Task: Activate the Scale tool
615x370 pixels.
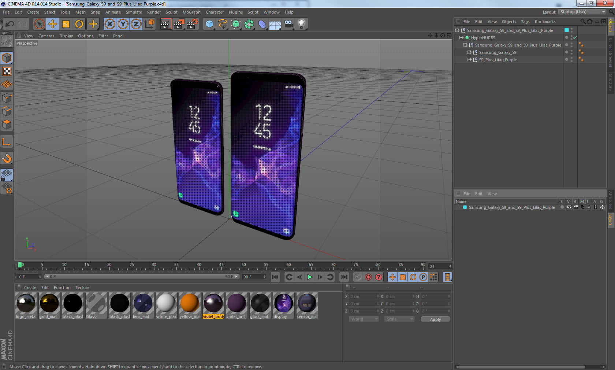Action: (x=66, y=24)
